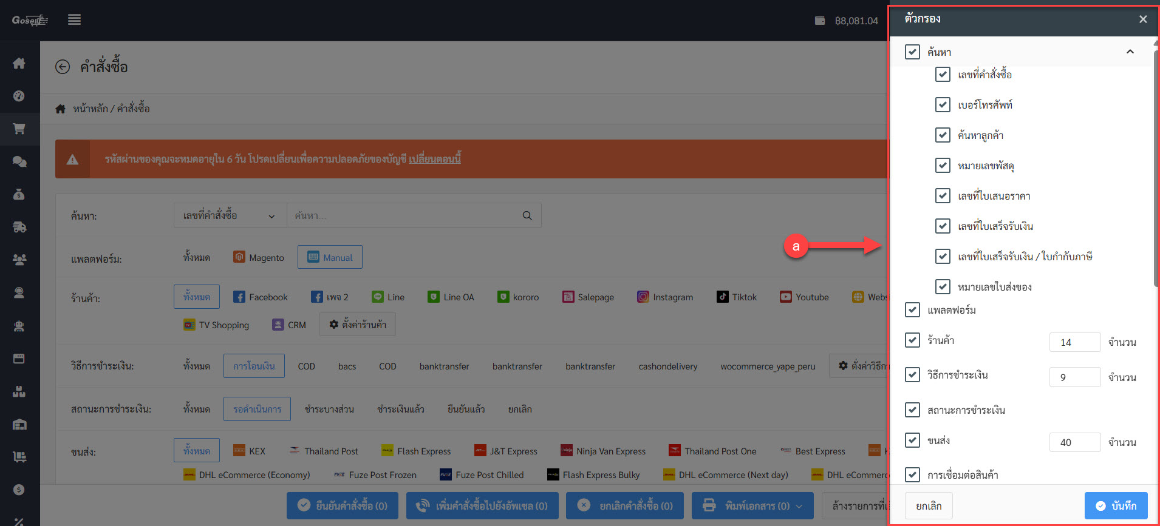Click the delivery truck sidebar icon
Image resolution: width=1160 pixels, height=526 pixels.
pos(19,227)
